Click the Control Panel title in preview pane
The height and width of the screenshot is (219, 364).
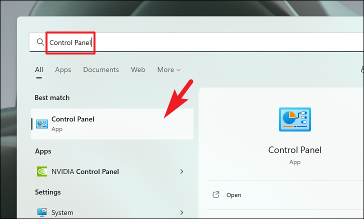coord(295,150)
